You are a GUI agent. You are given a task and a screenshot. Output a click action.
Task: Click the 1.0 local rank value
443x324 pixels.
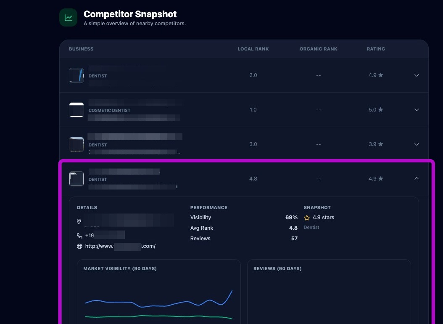pyautogui.click(x=253, y=110)
